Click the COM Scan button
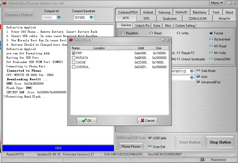Image resolution: width=238 pixels, height=163 pixels. 124,138
